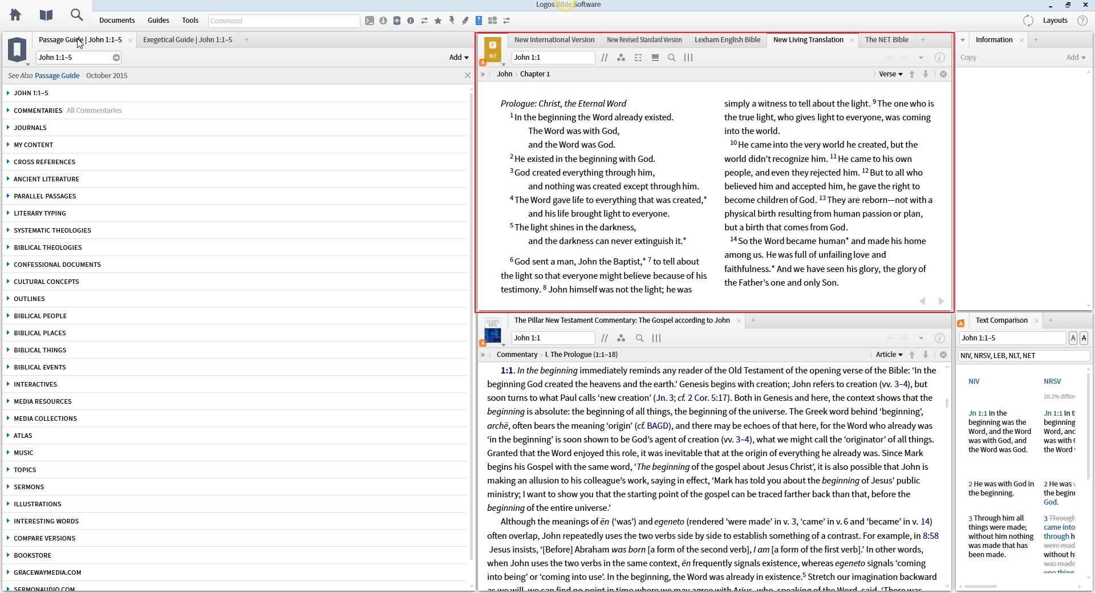Open the Article navigation dropdown
Image resolution: width=1095 pixels, height=593 pixels.
889,355
